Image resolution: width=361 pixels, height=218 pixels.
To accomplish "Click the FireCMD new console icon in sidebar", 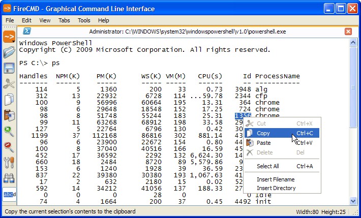I will coord(9,37).
